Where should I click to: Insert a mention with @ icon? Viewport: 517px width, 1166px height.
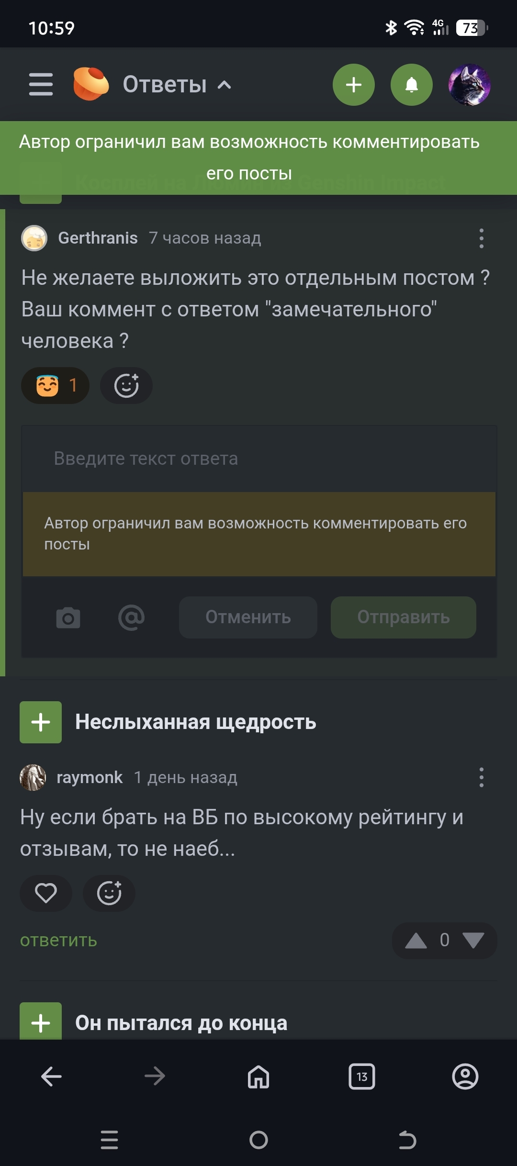tap(131, 617)
